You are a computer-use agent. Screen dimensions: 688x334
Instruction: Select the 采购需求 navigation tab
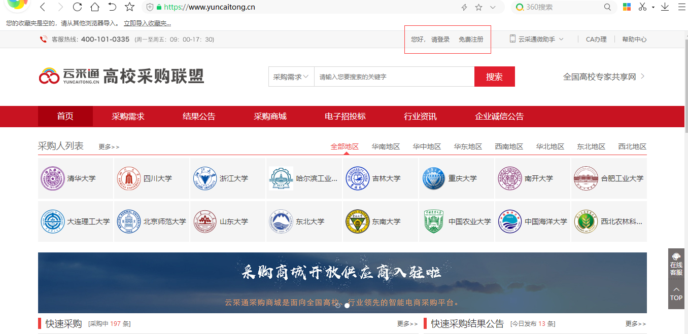128,117
